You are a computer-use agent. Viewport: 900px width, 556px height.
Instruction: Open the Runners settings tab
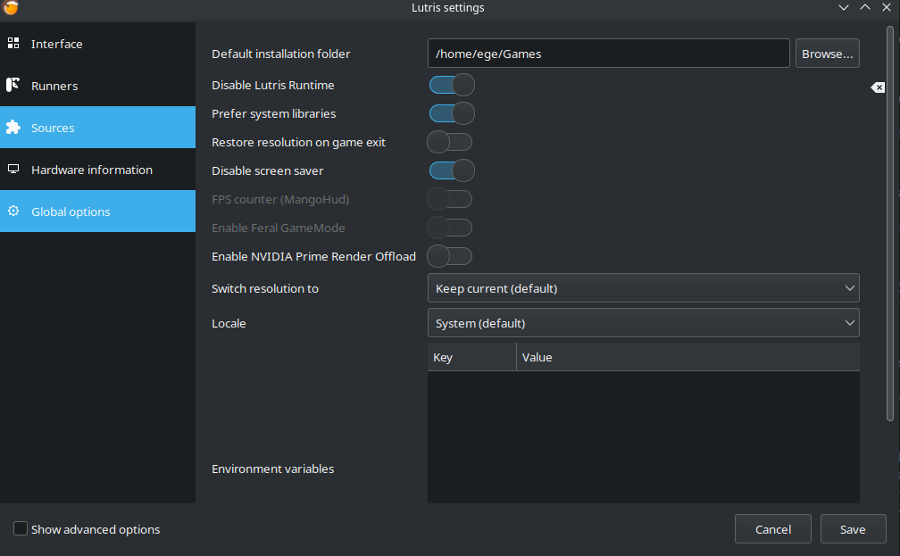(97, 86)
